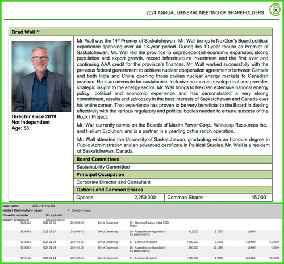Click the +250,000 transaction amount
The height and width of the screenshot is (264, 284).
pyautogui.click(x=193, y=258)
